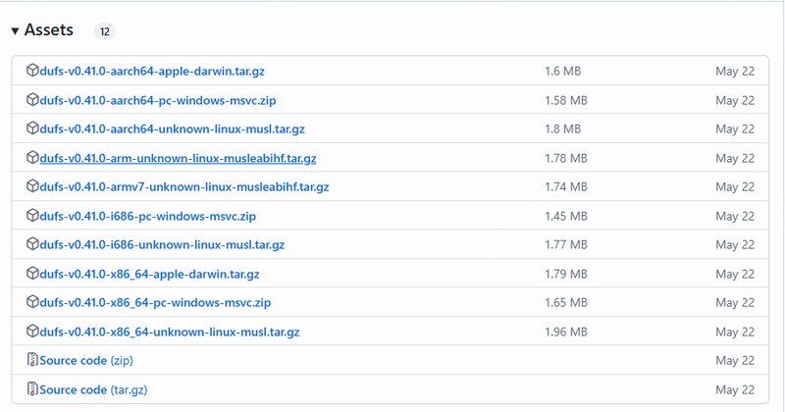Download dufs-v0.41.0-x86_64-unknown-linux-musl.tar.gz
Screen dimensions: 785x412
click(x=169, y=332)
